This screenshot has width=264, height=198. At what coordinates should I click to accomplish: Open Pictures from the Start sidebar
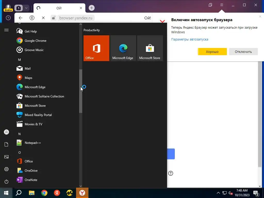6,157
